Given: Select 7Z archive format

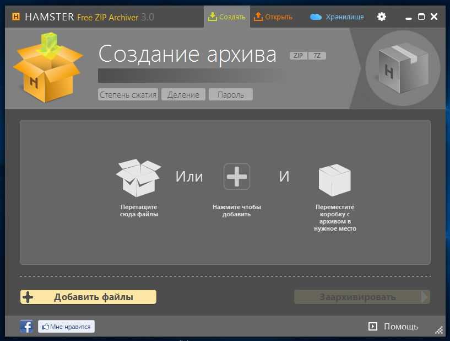Looking at the screenshot, I should [x=317, y=56].
